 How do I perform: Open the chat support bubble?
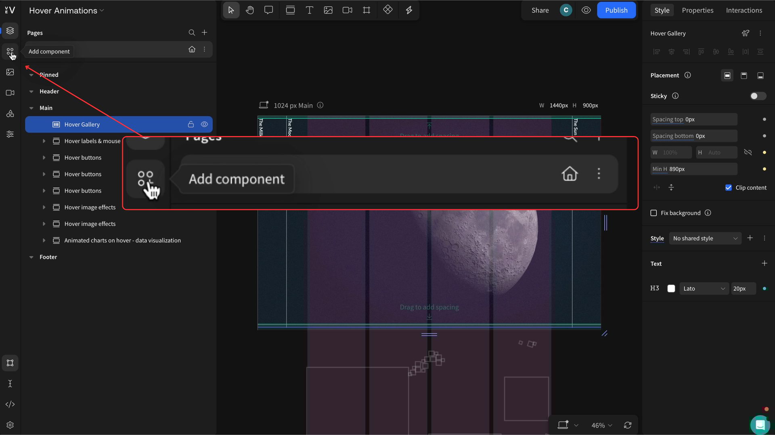(x=760, y=425)
